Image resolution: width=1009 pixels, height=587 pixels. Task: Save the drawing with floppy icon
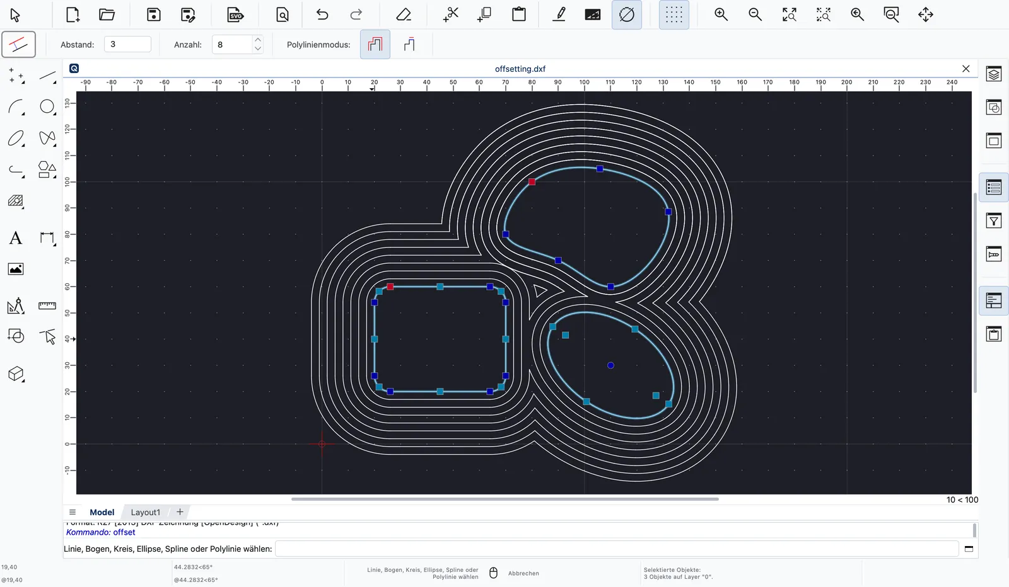tap(154, 14)
